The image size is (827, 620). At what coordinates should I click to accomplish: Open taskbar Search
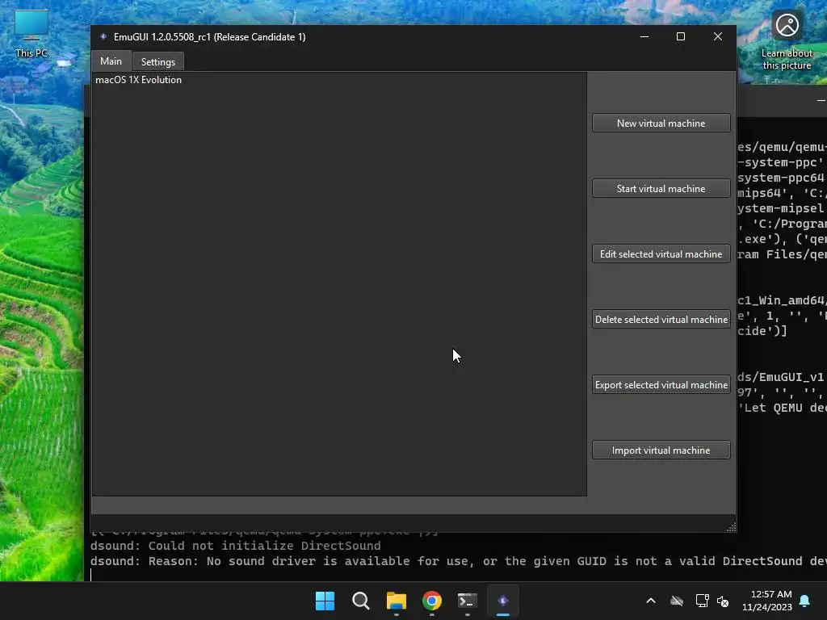click(x=361, y=601)
